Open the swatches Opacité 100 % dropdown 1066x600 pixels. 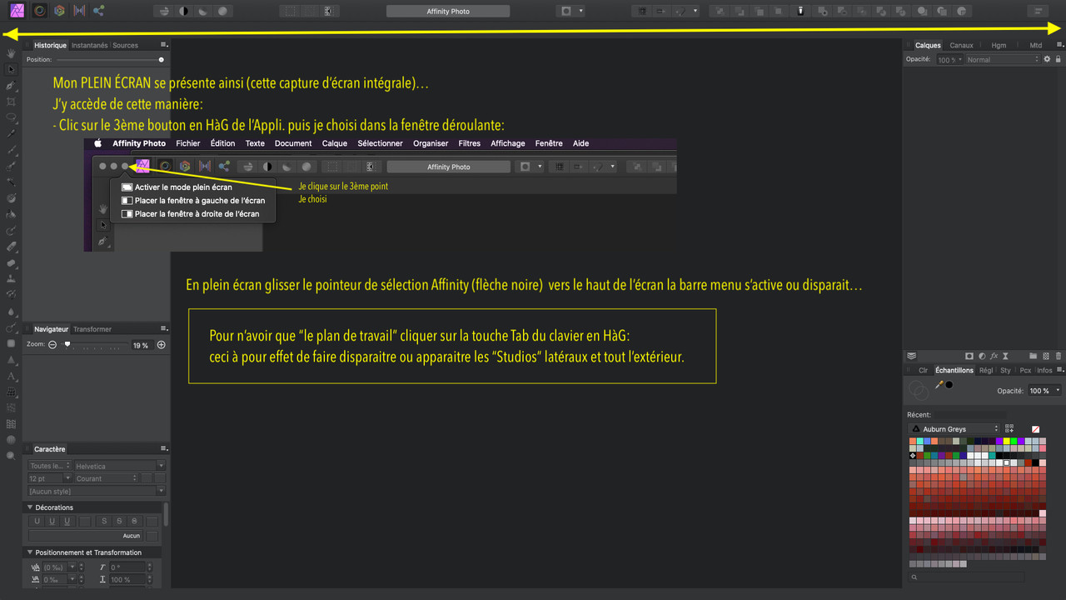1045,391
